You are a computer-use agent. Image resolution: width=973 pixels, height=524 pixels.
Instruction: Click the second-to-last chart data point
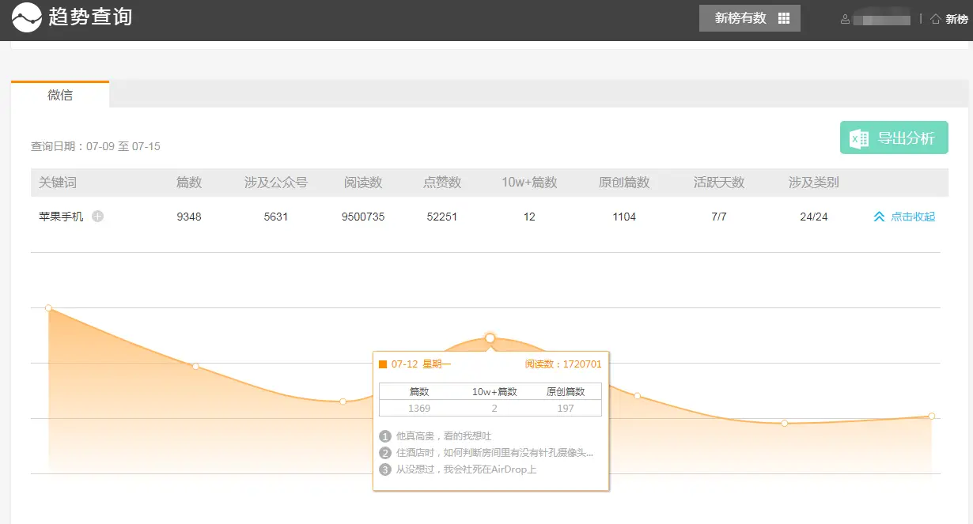coord(784,423)
